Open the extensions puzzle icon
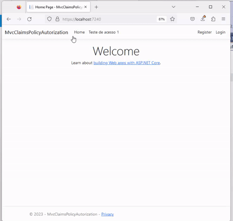 coord(213,19)
